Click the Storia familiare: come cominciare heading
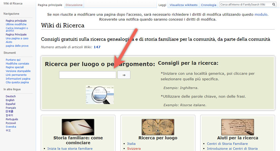Image resolution: width=280 pixels, height=151 pixels. 78,140
